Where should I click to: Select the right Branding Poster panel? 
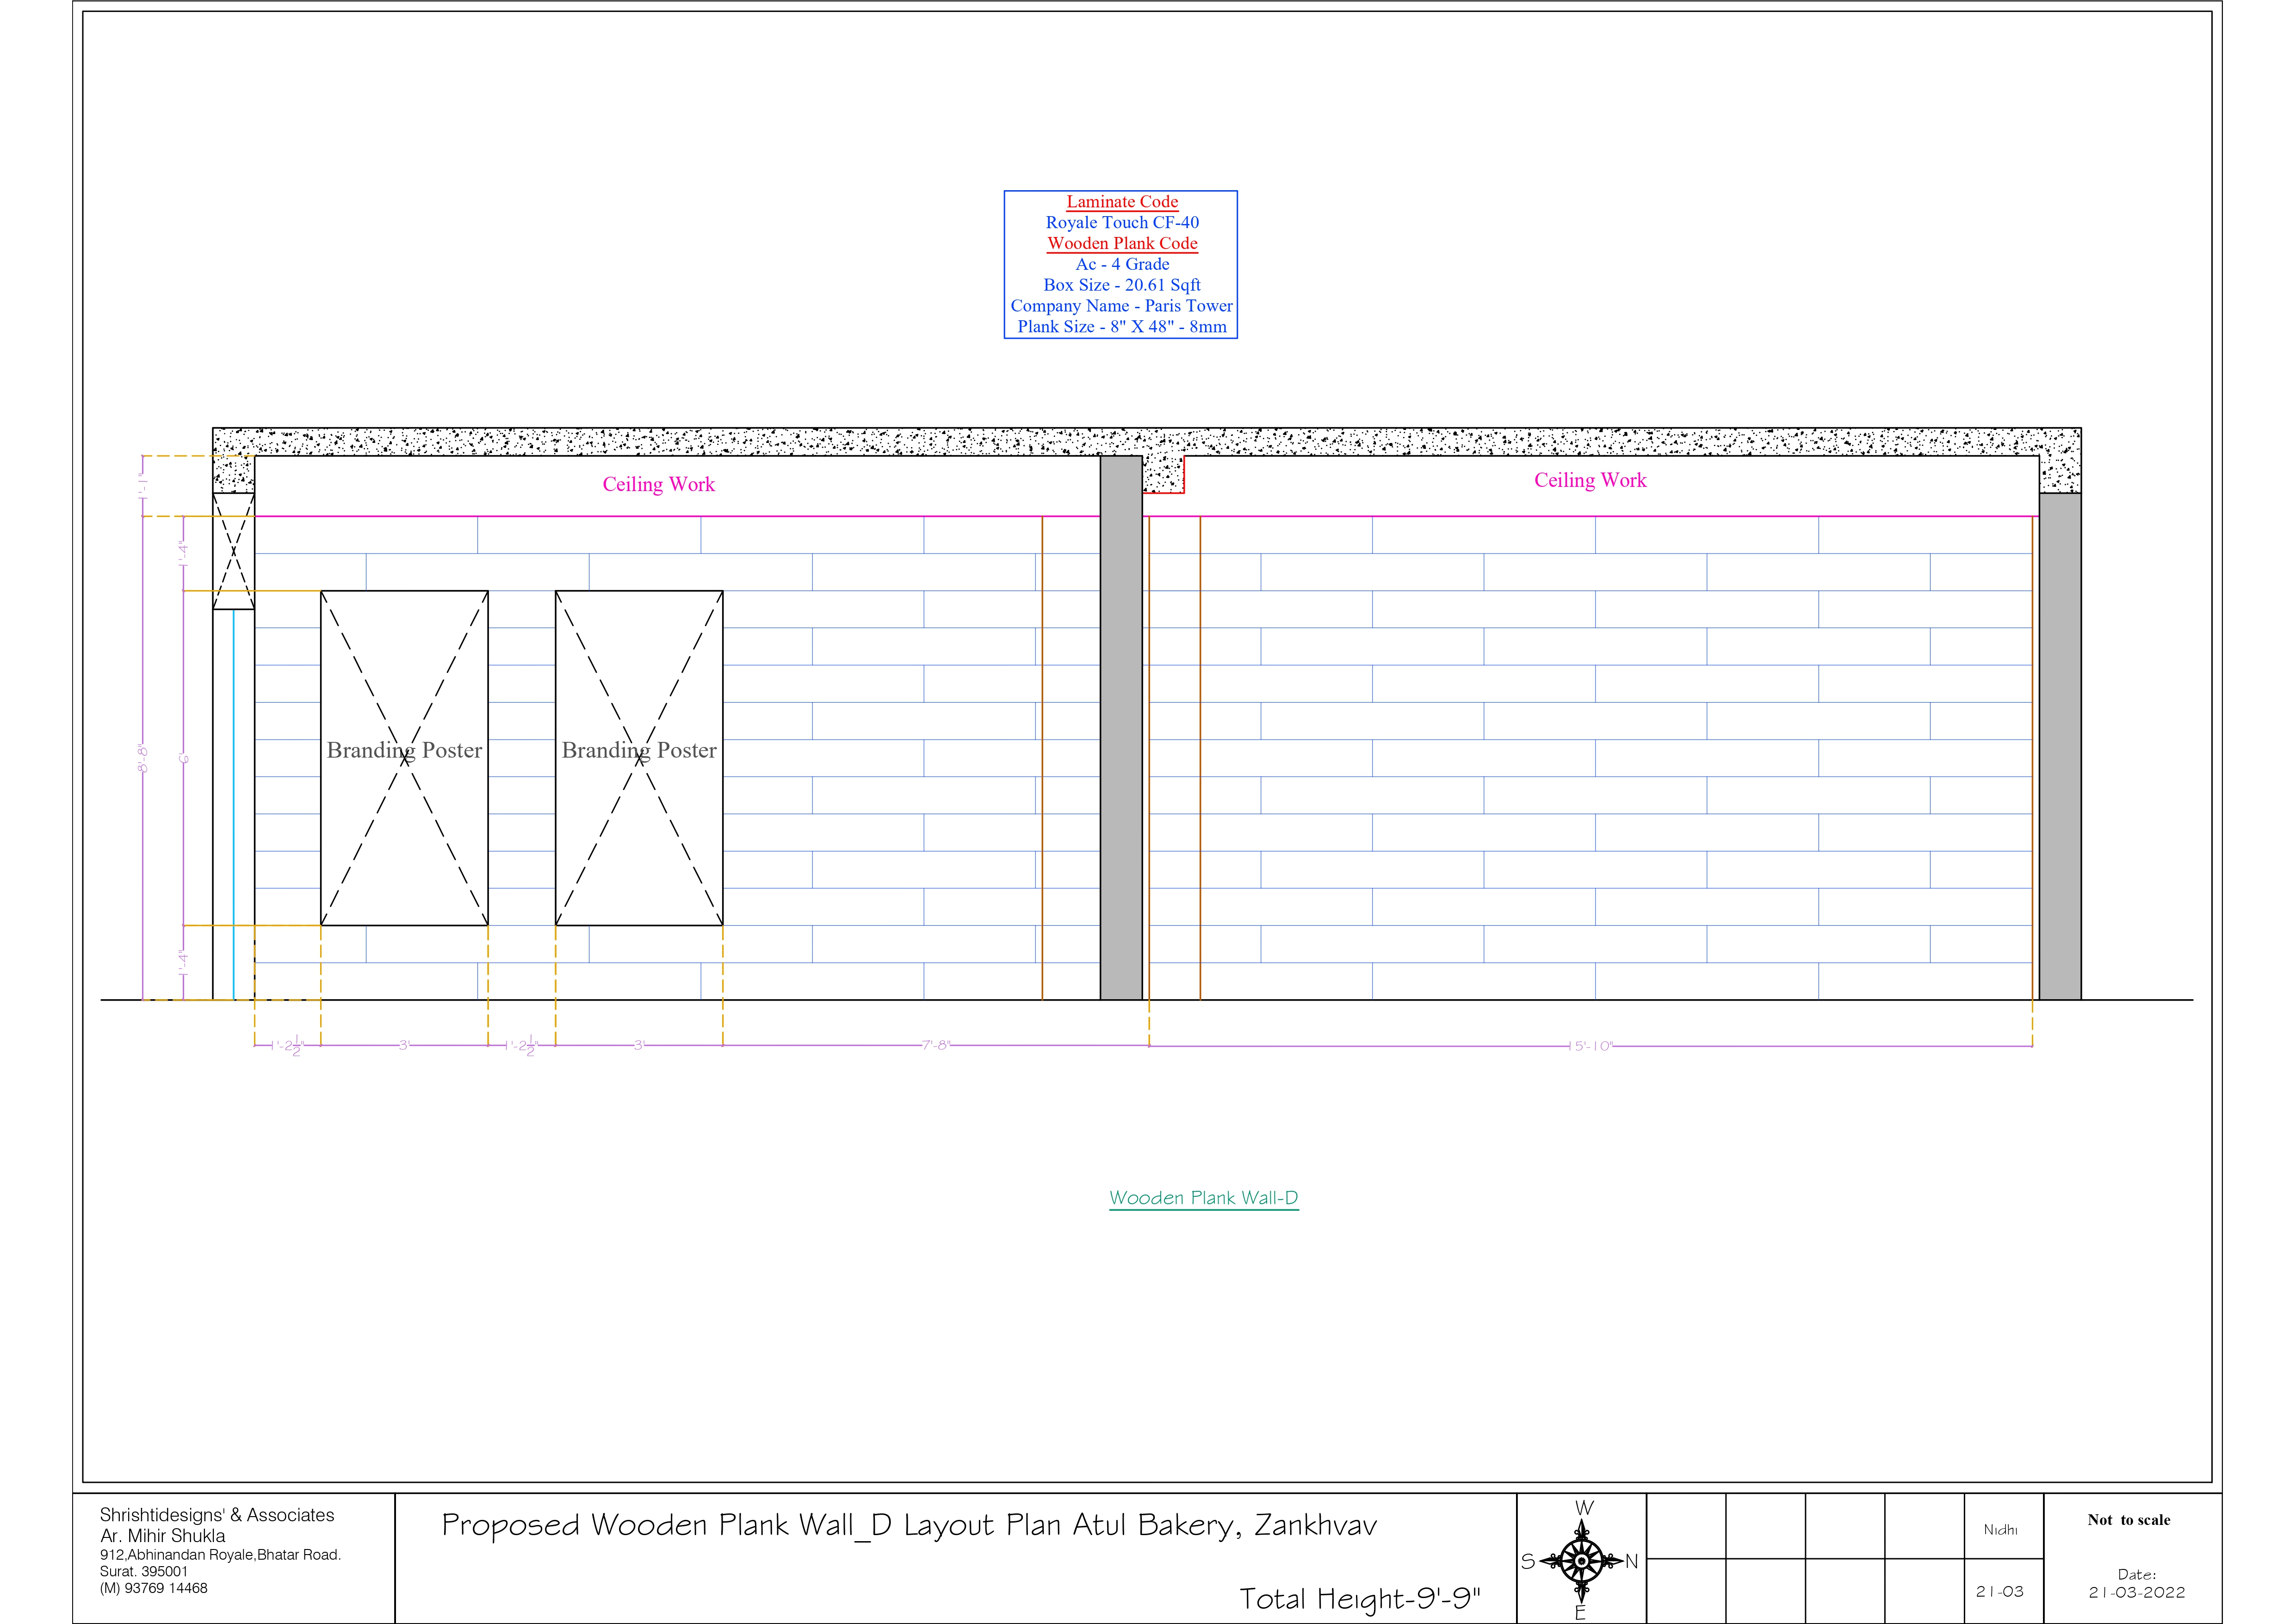[x=639, y=758]
